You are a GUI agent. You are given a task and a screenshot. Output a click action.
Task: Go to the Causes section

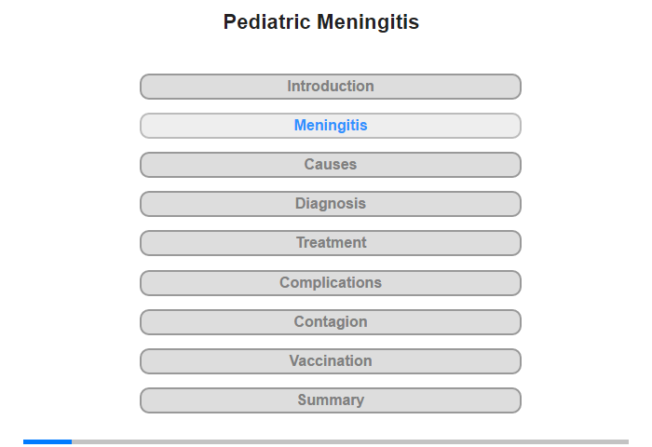331,165
